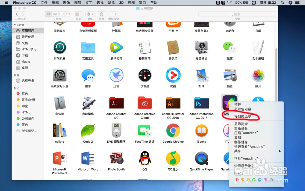Switch Finder to Cover Flow view

(x=68, y=14)
